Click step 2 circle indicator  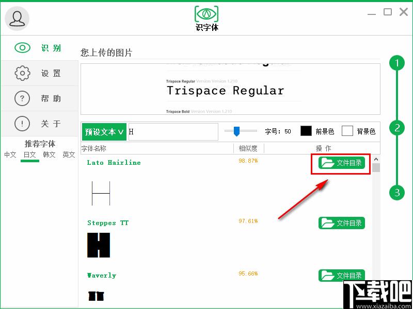397,128
